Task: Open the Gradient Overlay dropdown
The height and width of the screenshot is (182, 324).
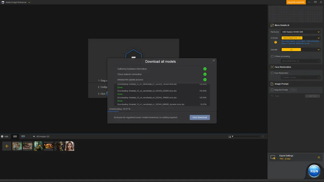Action: [x=301, y=77]
